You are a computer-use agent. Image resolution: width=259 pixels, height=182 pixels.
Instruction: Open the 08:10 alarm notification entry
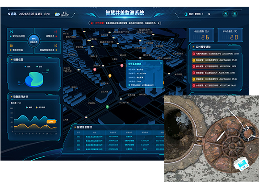pyautogui.click(x=216, y=86)
